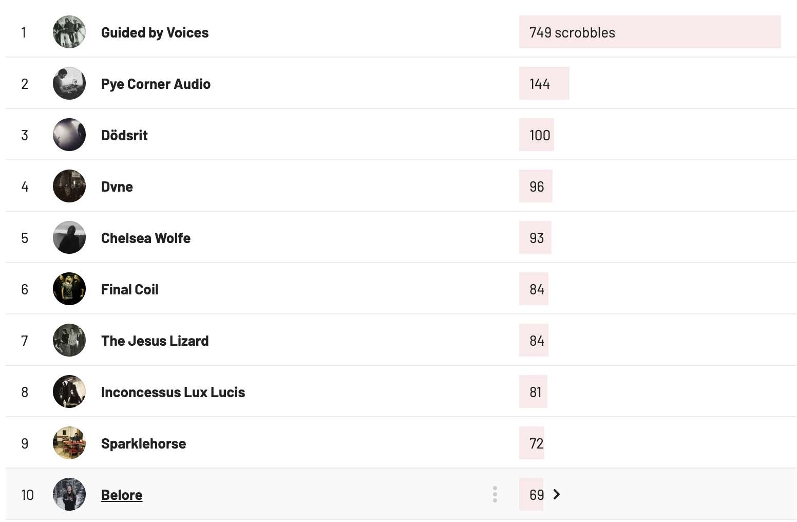Select the Dvne artist thumbnail
797x522 pixels.
click(x=69, y=186)
